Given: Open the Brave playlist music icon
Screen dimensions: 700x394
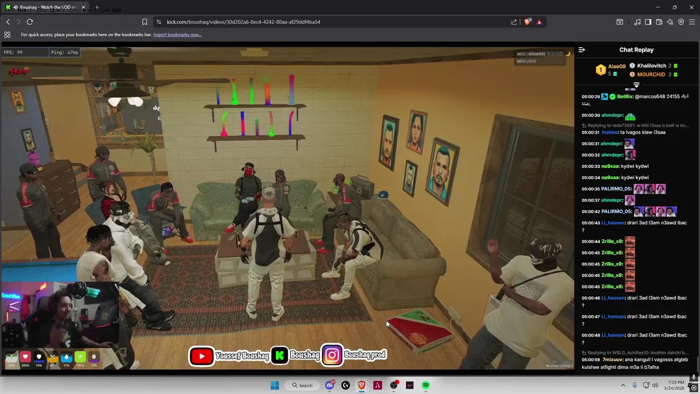Looking at the screenshot, I should (x=637, y=22).
